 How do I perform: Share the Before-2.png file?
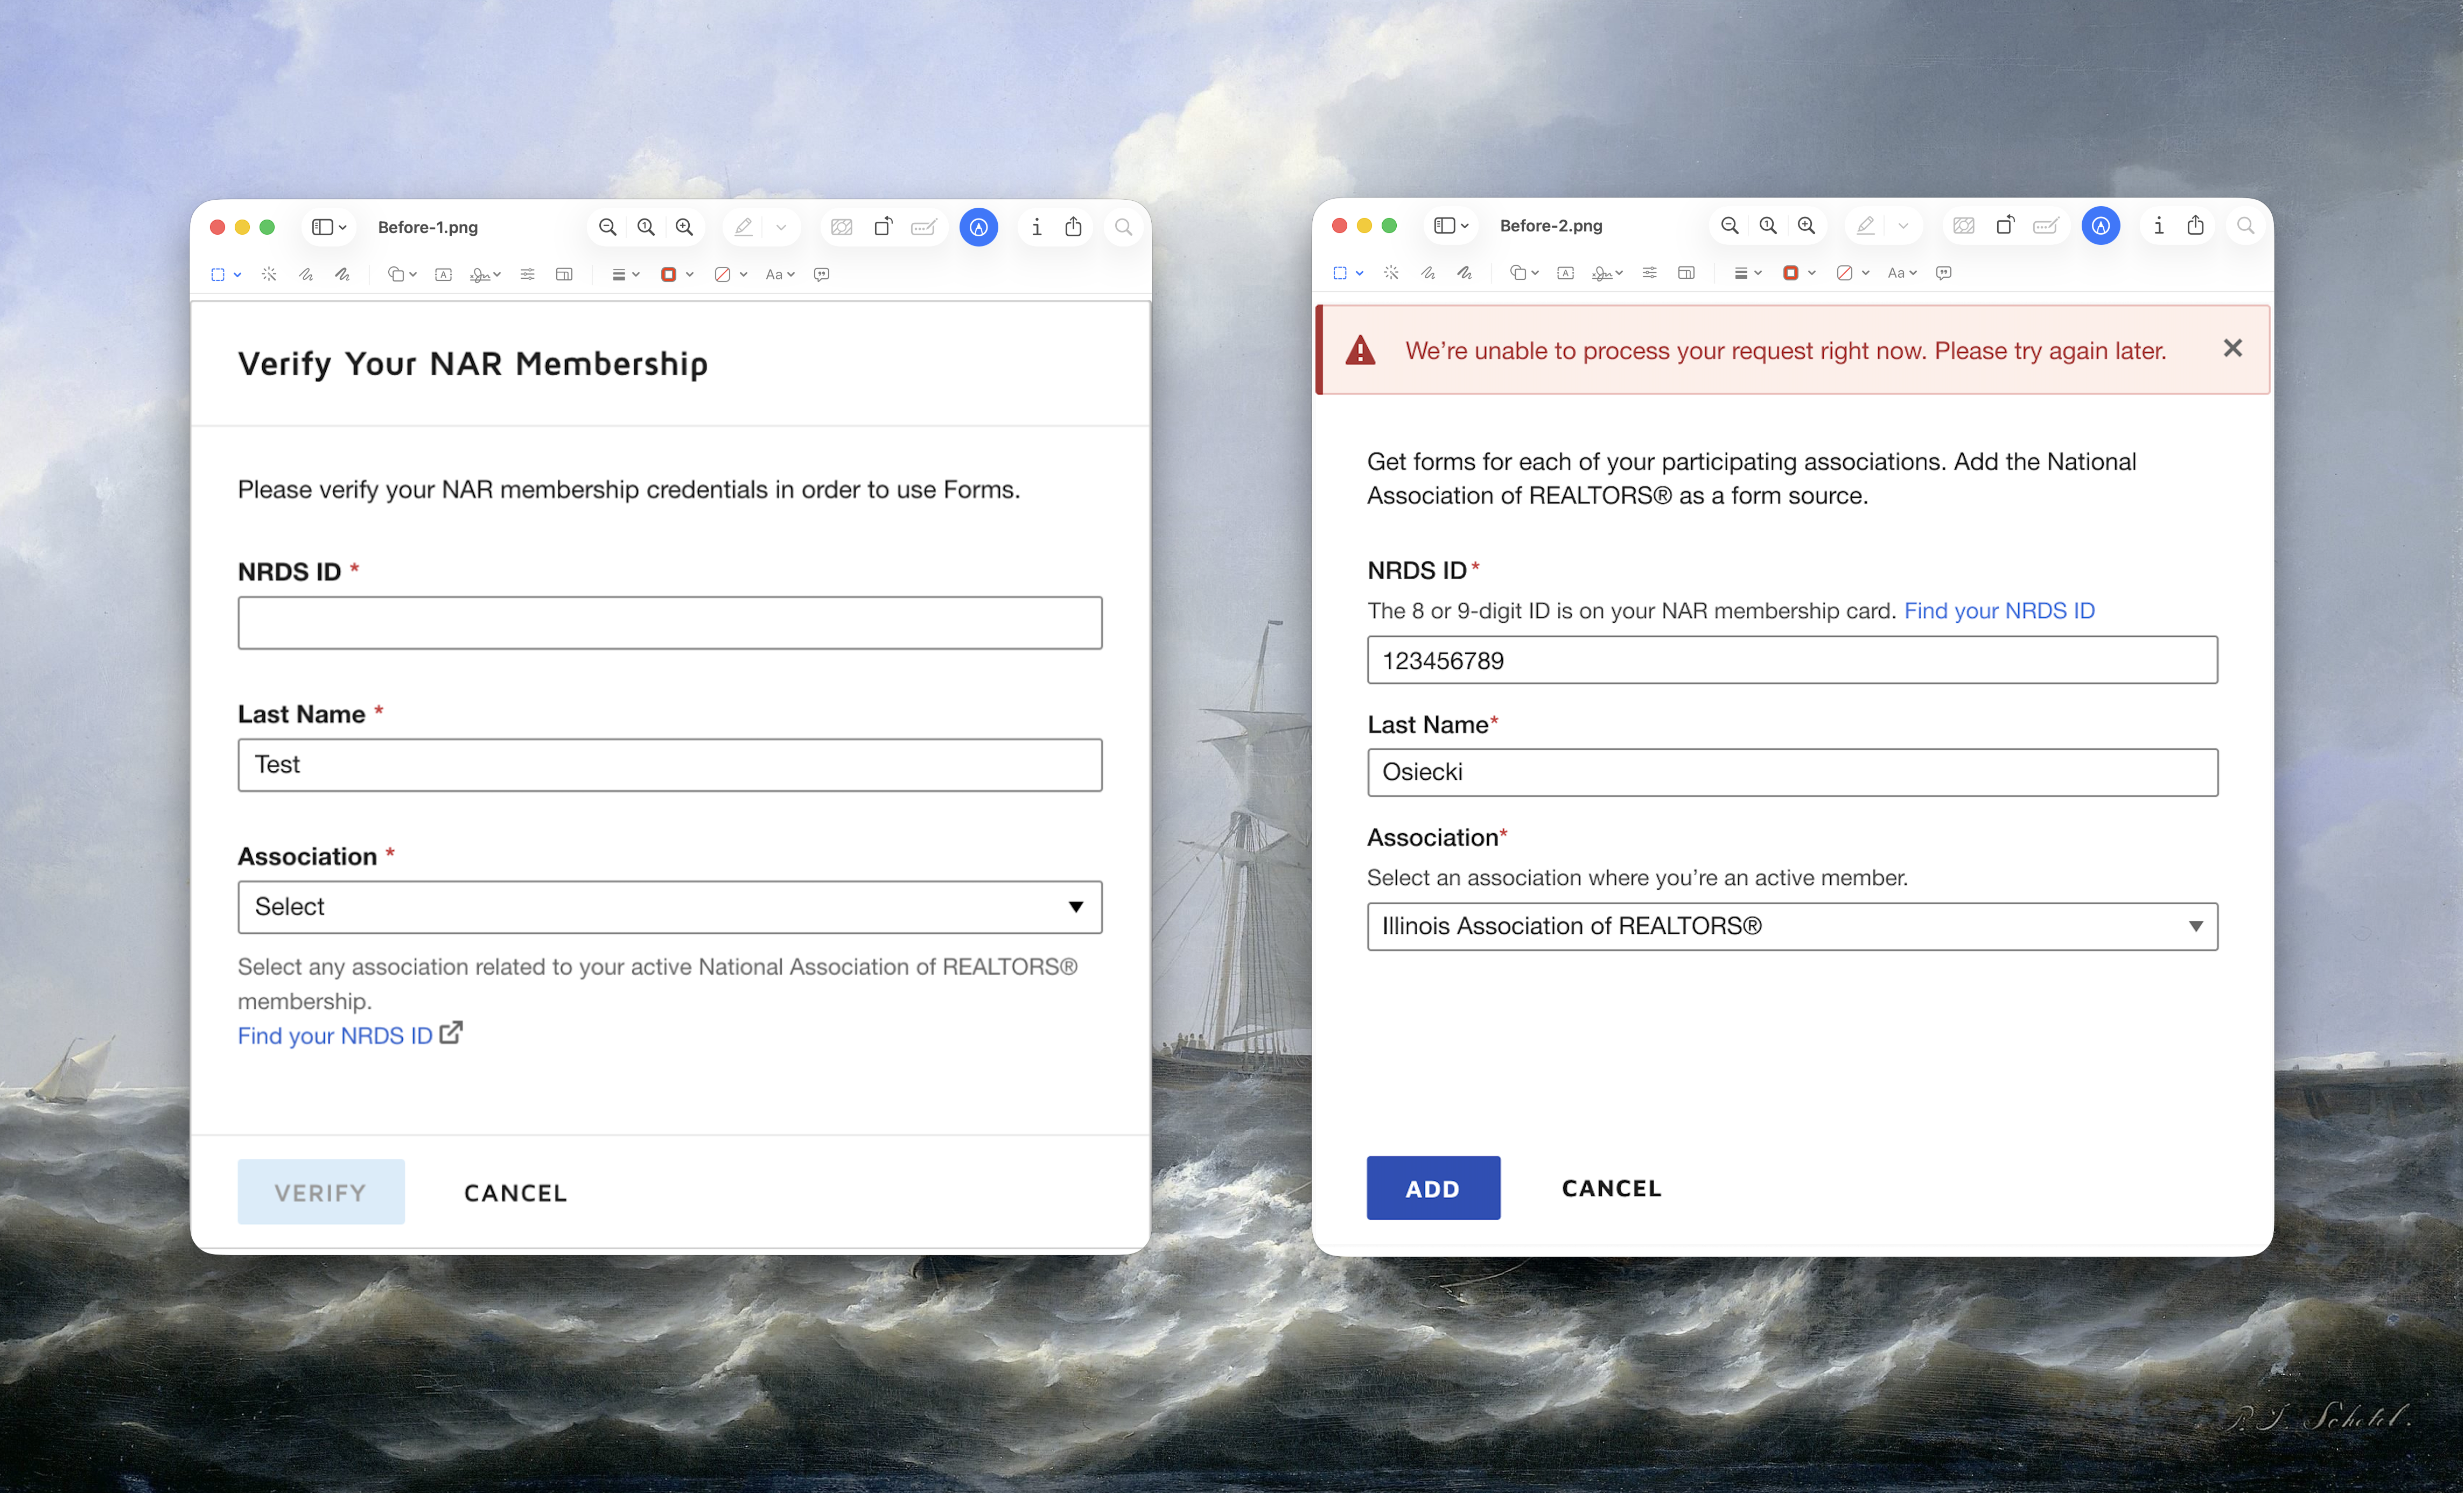point(2196,226)
